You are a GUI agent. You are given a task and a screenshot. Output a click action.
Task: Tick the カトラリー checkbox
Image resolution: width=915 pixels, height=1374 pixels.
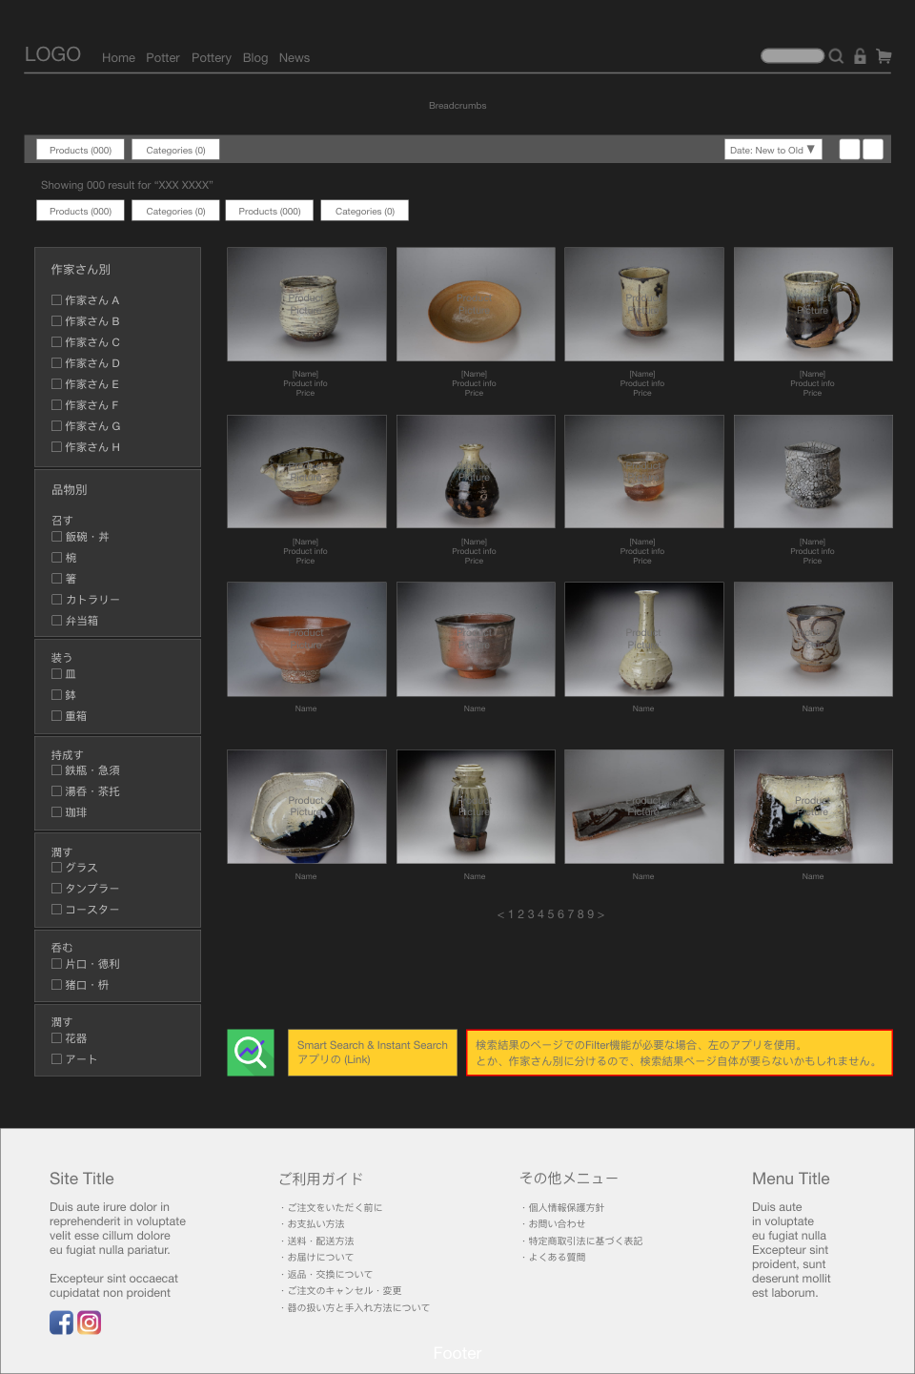click(56, 599)
